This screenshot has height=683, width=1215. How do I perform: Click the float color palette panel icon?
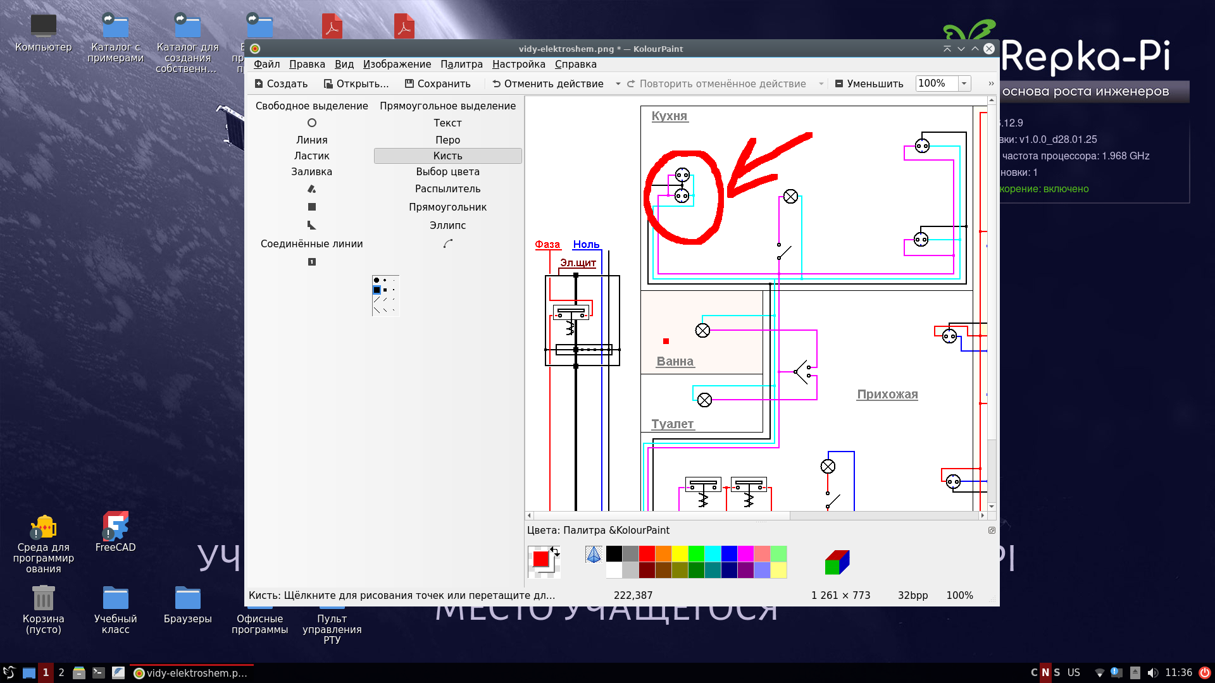coord(992,531)
